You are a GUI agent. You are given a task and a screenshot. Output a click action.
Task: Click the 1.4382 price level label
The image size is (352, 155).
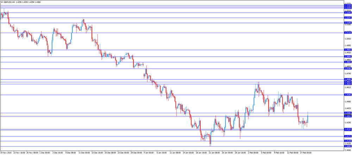(x=348, y=113)
